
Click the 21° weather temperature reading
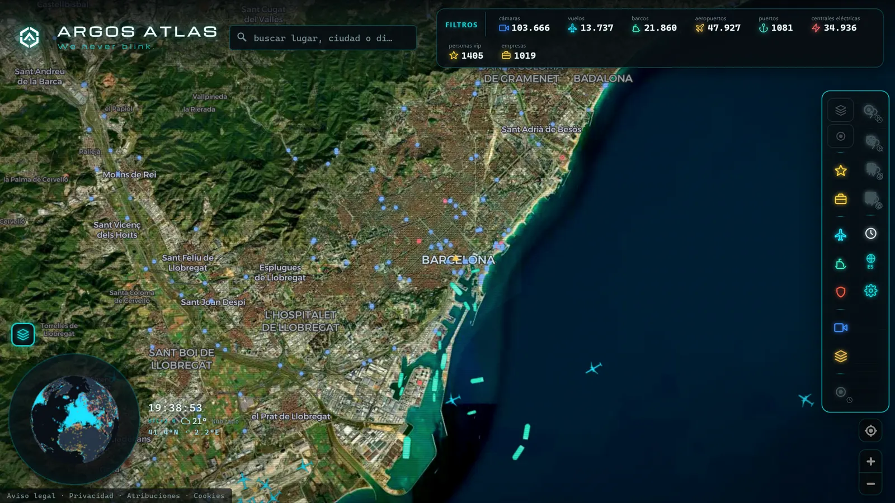200,421
